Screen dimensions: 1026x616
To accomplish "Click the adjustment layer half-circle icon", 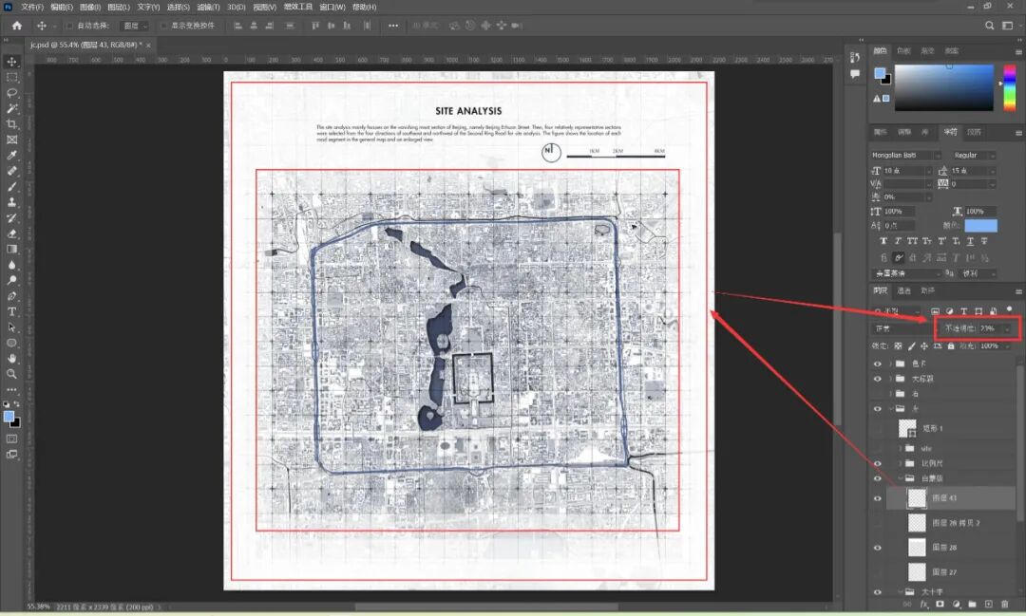I will pos(956,605).
